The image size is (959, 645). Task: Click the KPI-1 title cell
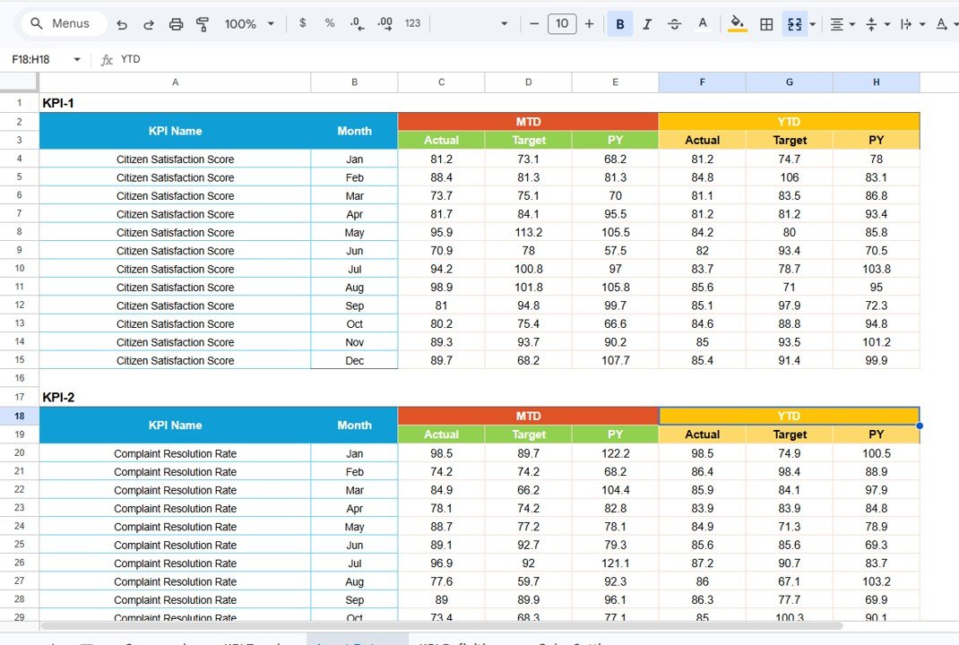pos(175,103)
